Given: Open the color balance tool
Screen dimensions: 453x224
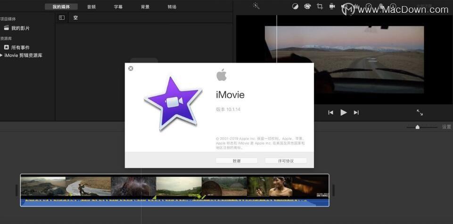Looking at the screenshot, I should pos(295,6).
